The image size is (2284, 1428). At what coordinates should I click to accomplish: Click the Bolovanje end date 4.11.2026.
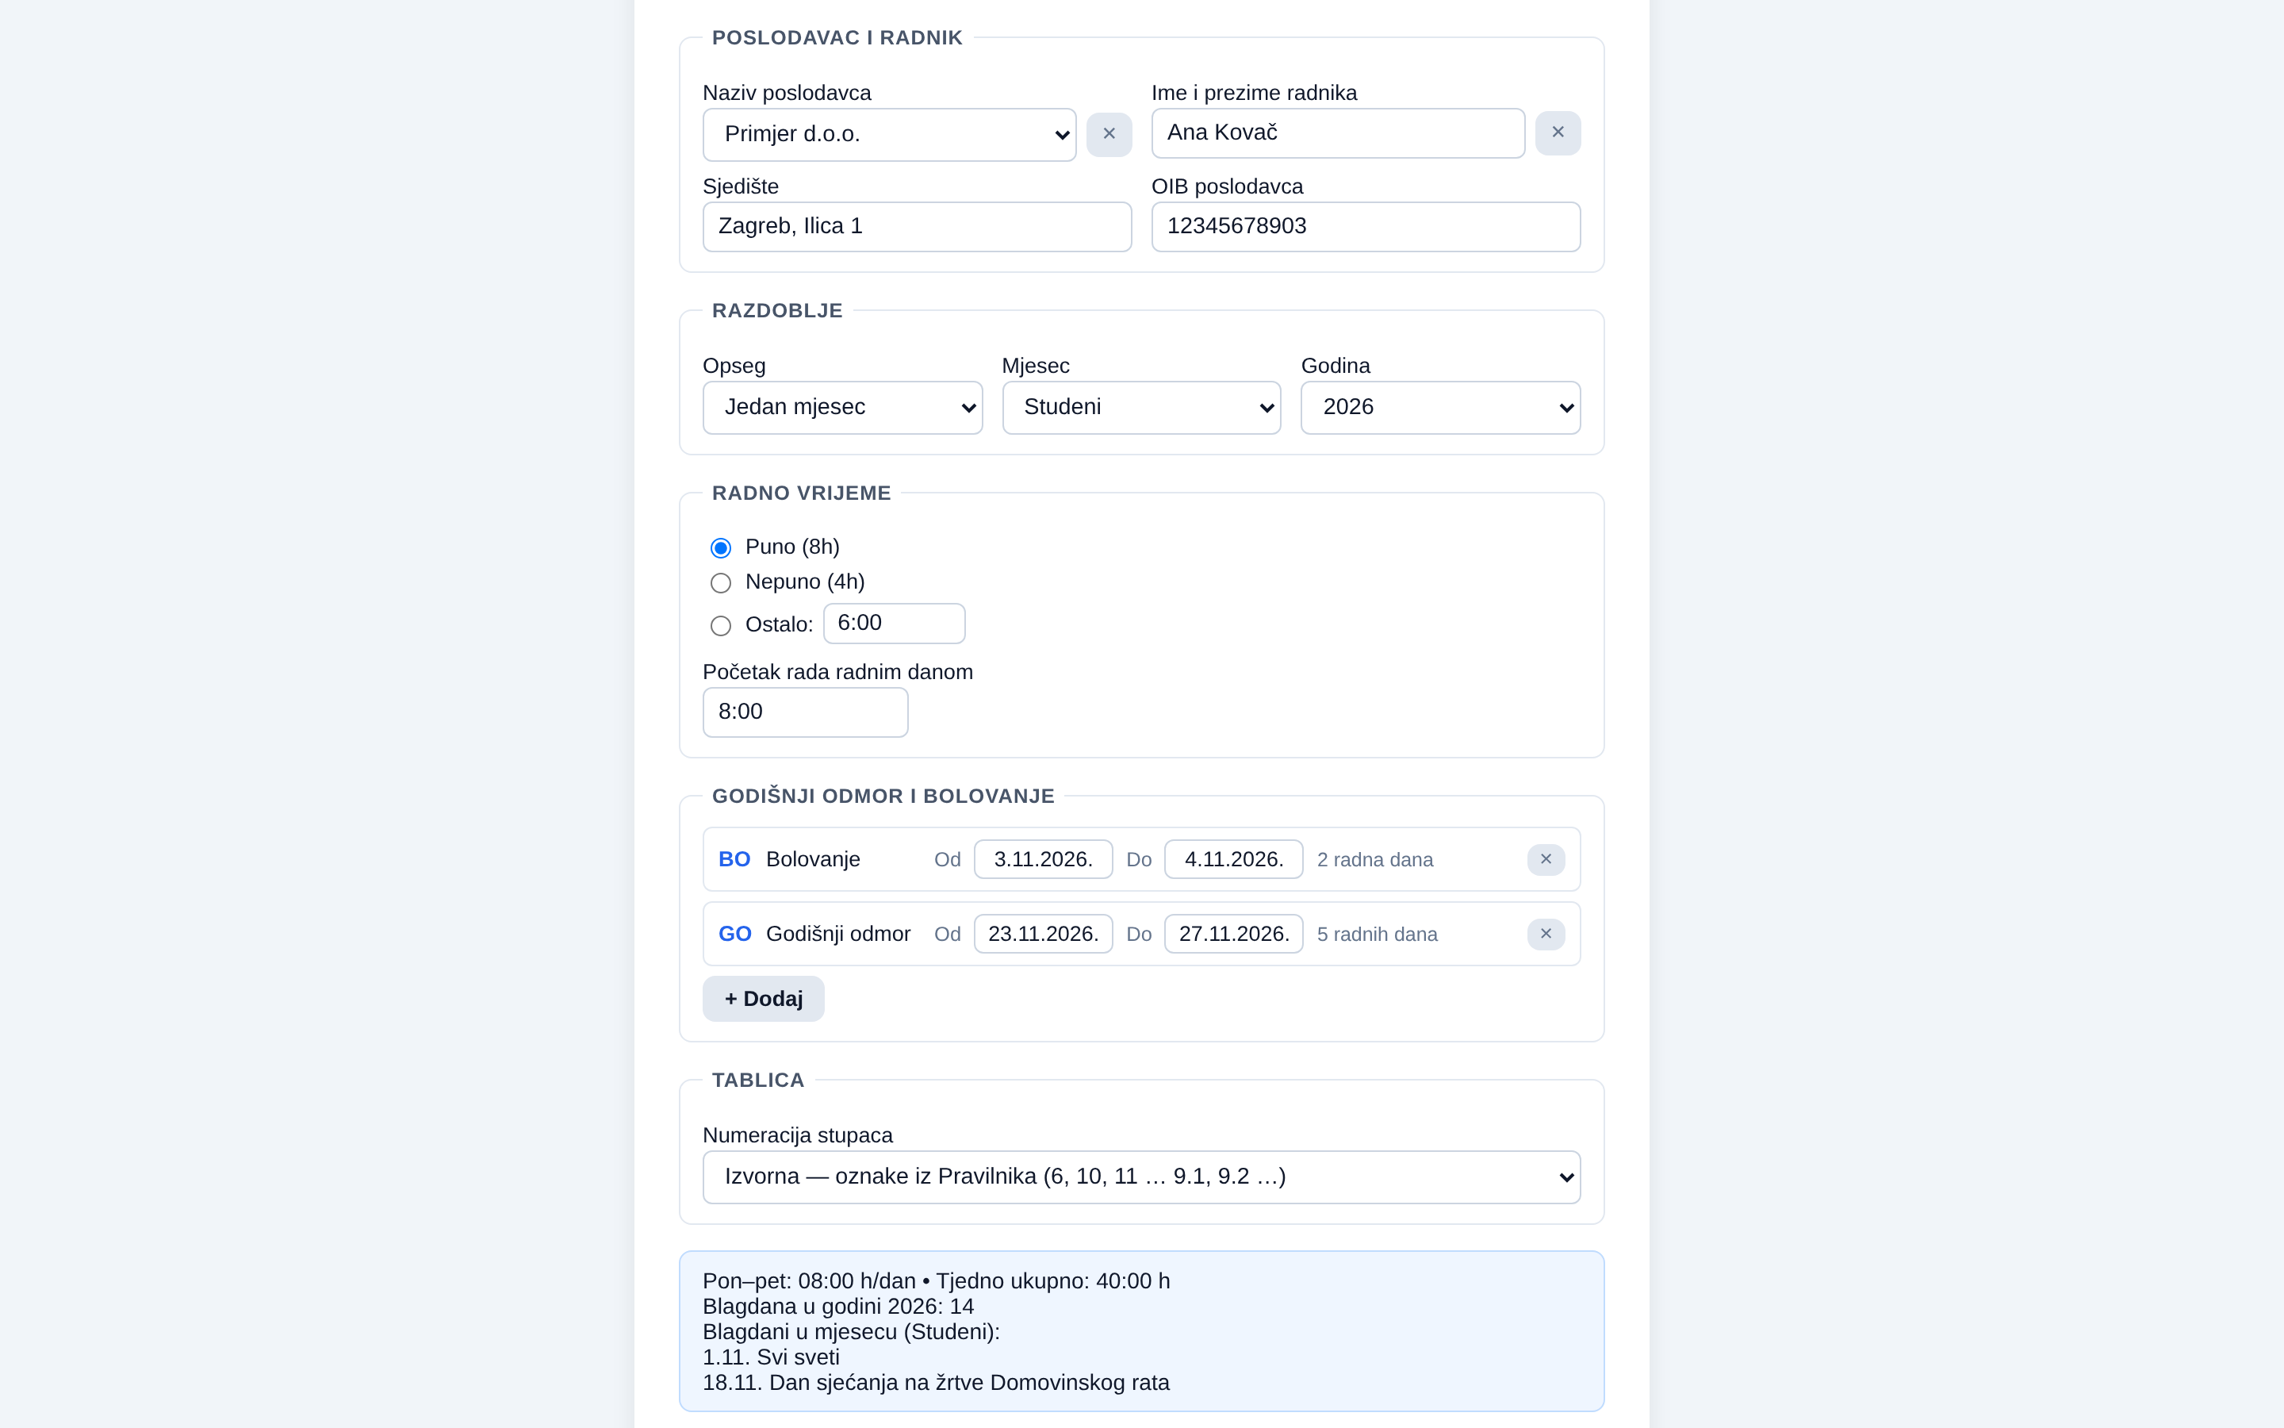[1233, 859]
